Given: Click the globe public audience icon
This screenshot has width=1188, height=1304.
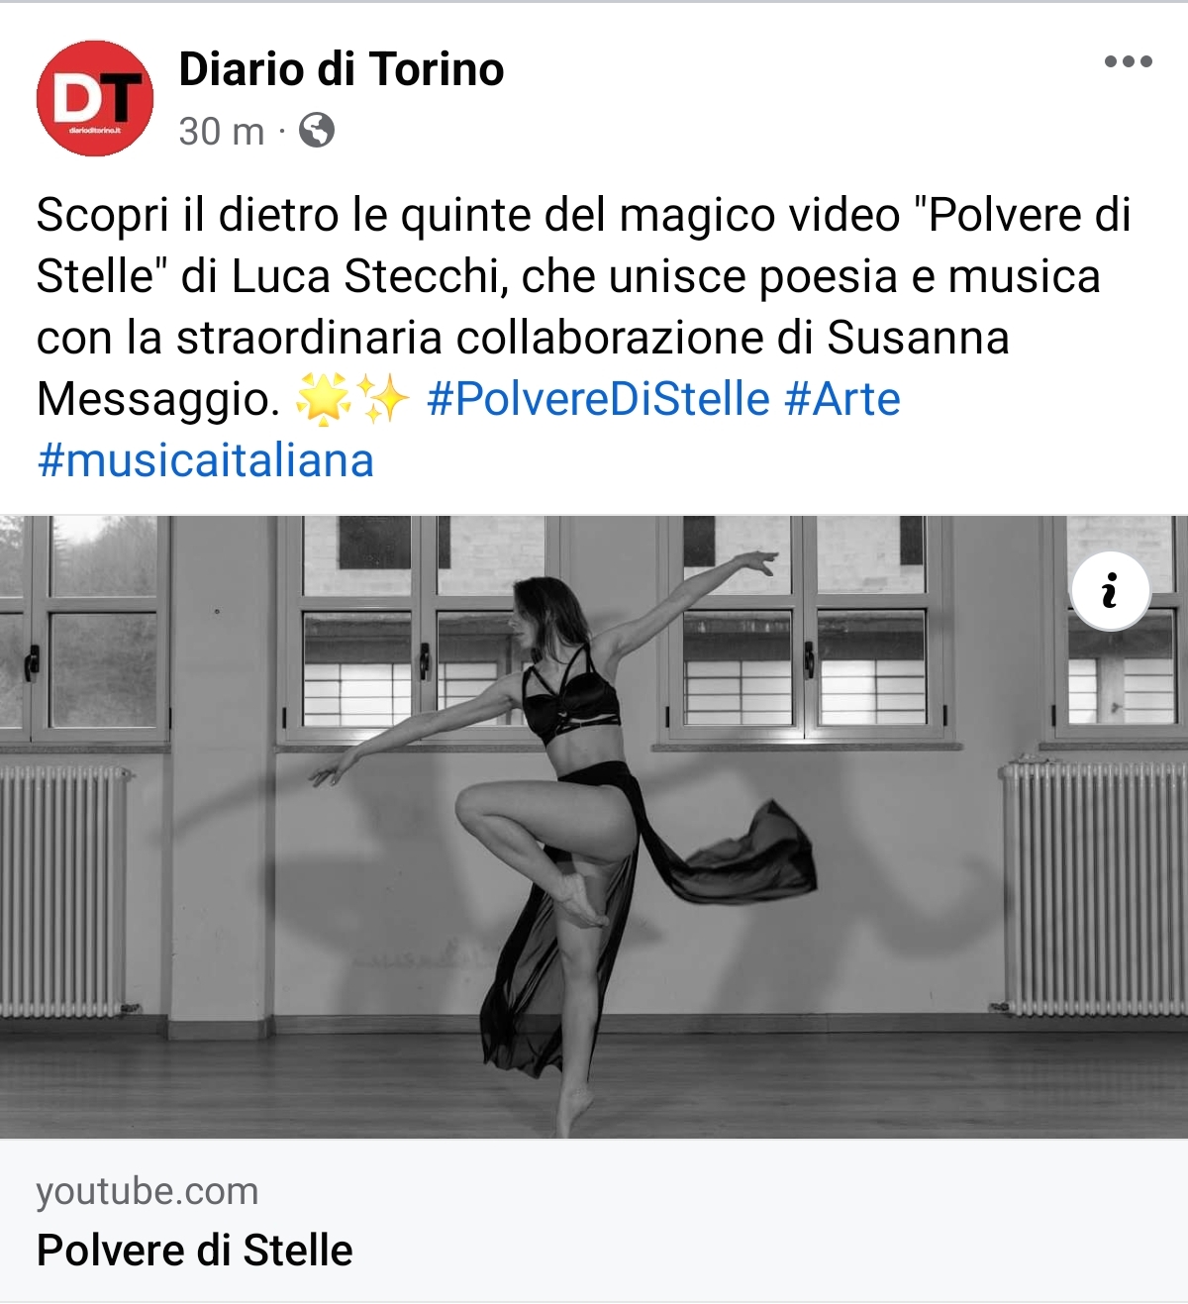Looking at the screenshot, I should [x=317, y=131].
